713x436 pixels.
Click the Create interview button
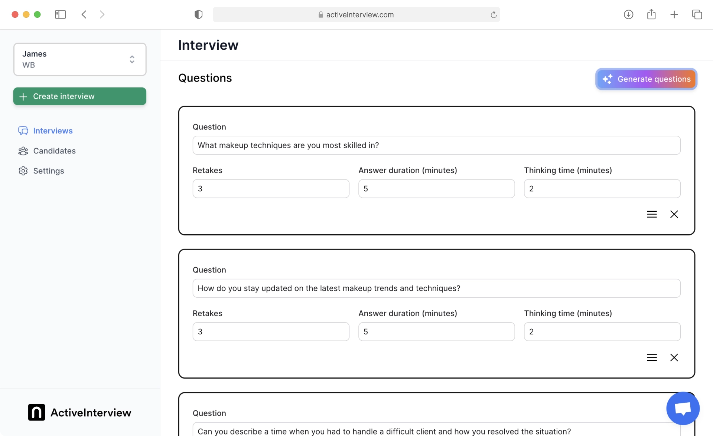click(79, 96)
